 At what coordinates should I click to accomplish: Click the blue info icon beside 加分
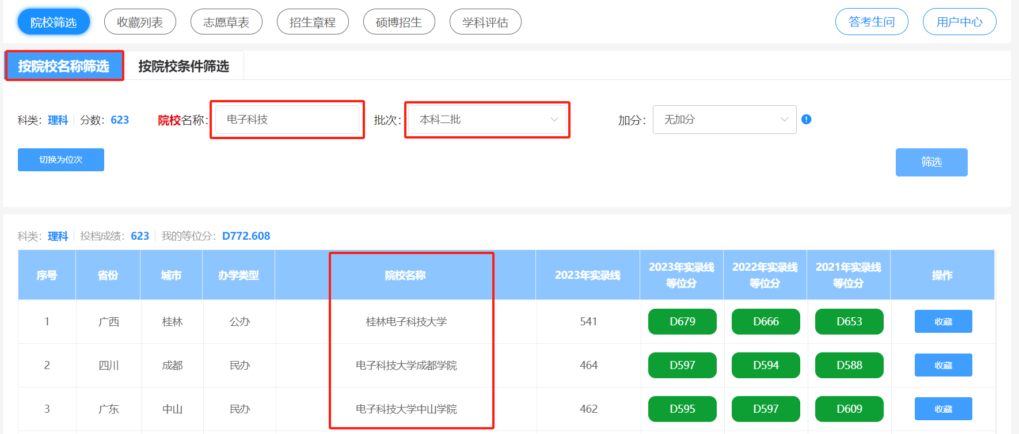tap(806, 120)
